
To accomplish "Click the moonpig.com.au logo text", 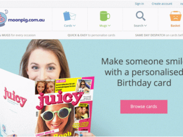I will [x=26, y=20].
